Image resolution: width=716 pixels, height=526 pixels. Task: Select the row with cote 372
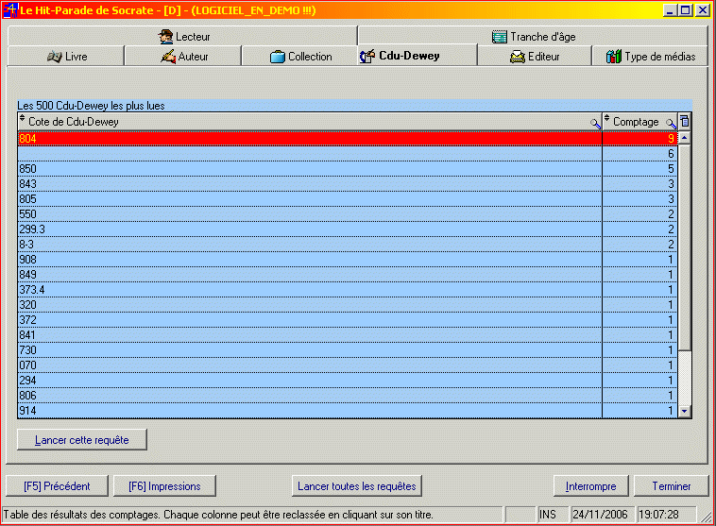pos(347,319)
